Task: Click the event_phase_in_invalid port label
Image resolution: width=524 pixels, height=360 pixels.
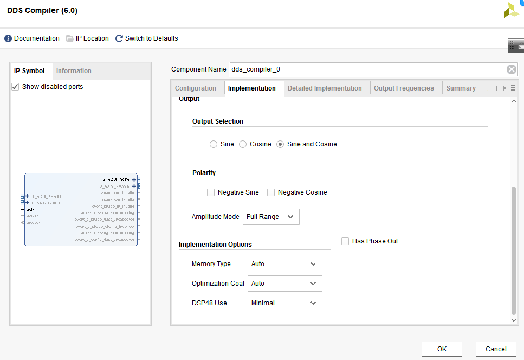Action: tap(113, 206)
